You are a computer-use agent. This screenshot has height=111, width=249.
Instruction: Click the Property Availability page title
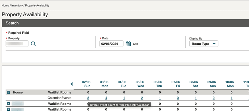(x=25, y=14)
